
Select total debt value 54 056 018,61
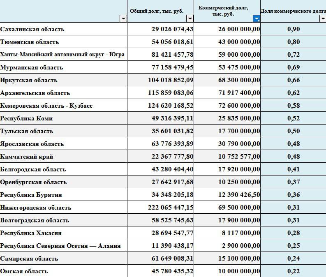click(x=160, y=42)
